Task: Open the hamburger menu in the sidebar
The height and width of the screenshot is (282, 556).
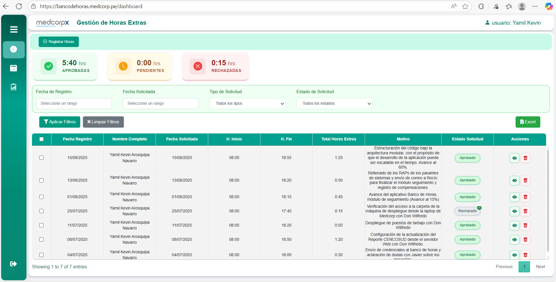Action: coord(13,29)
